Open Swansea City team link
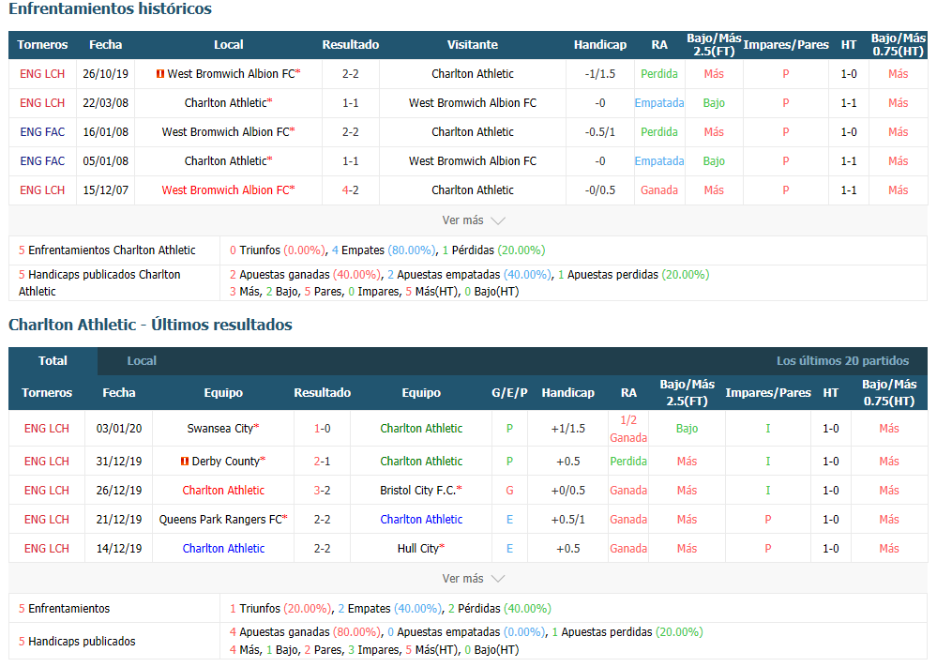Viewport: 937px width, 667px height. click(x=219, y=429)
